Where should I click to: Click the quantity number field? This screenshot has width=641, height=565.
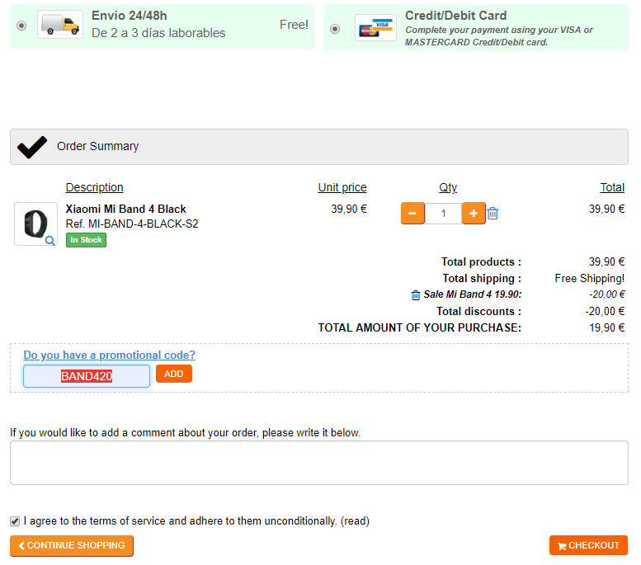(443, 214)
